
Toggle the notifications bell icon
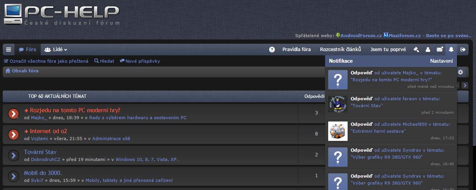pos(451,50)
